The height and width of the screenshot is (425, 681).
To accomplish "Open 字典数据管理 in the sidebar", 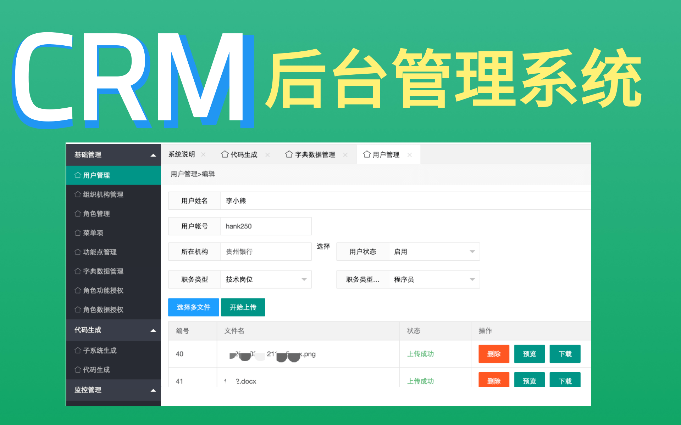I will 113,271.
